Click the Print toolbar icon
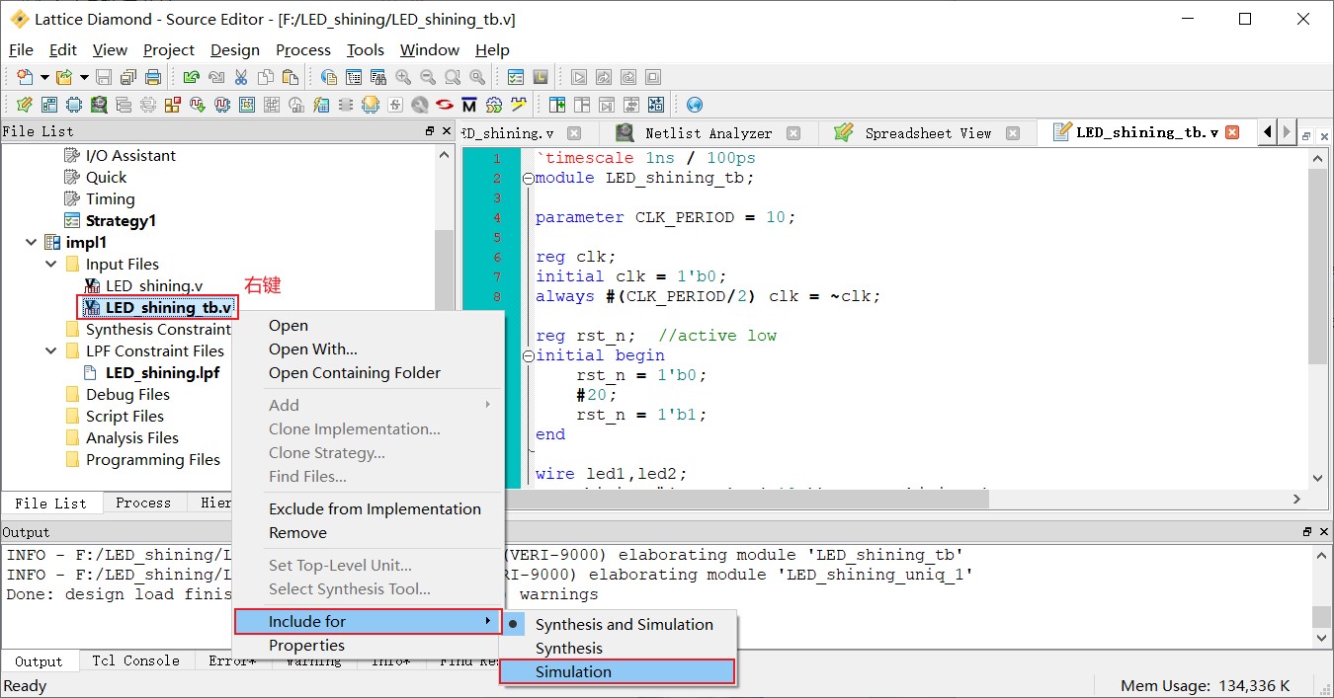 click(153, 77)
